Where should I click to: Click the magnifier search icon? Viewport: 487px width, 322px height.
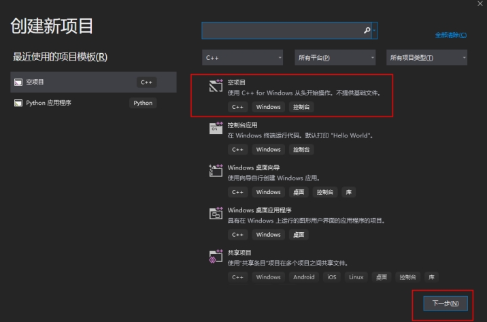click(x=367, y=31)
